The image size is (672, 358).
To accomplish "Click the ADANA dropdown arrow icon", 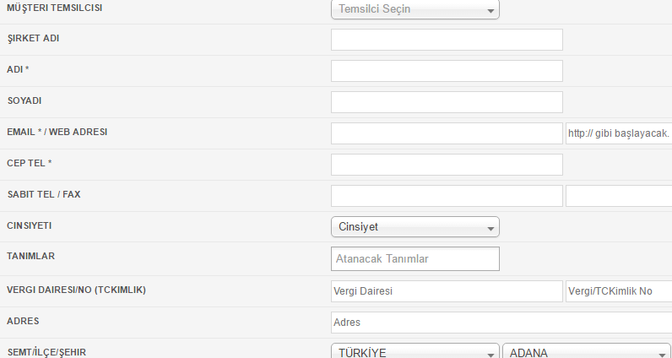I will click(x=662, y=354).
